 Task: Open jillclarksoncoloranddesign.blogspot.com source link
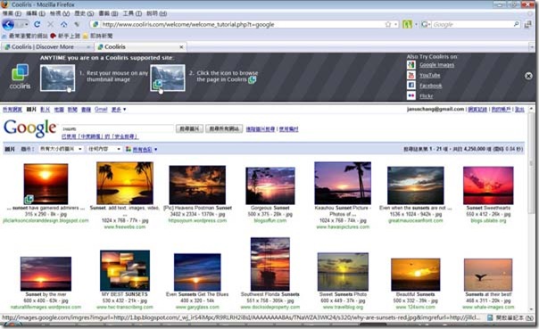tap(46, 220)
